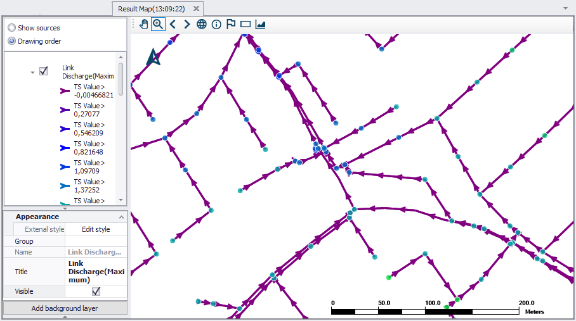This screenshot has width=576, height=321.
Task: Collapse the Link Discharge layer tree
Action: [x=32, y=73]
